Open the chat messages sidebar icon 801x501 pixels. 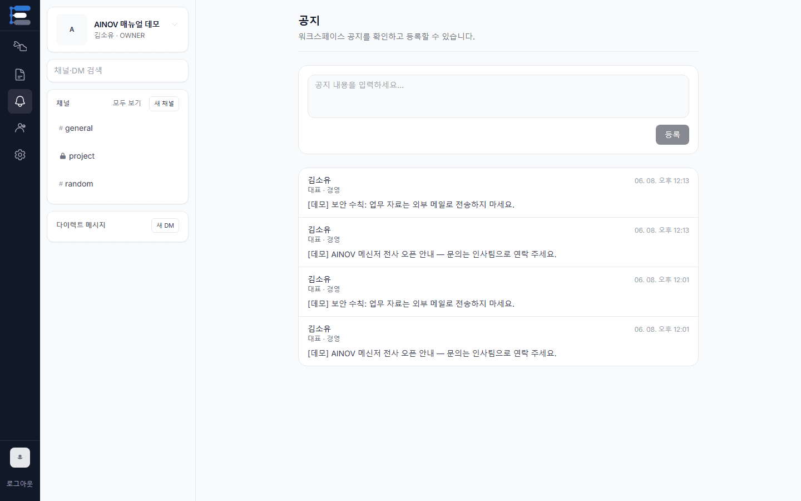coord(20,46)
